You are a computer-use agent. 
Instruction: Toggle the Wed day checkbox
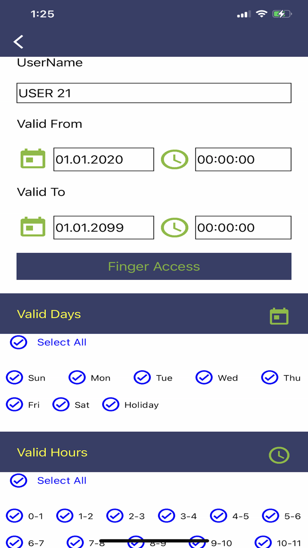tap(204, 378)
